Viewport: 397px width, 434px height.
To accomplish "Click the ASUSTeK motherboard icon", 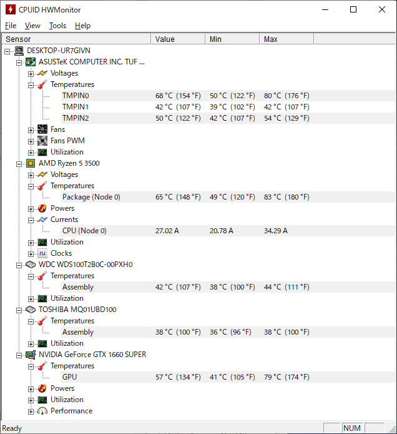I will click(x=31, y=62).
